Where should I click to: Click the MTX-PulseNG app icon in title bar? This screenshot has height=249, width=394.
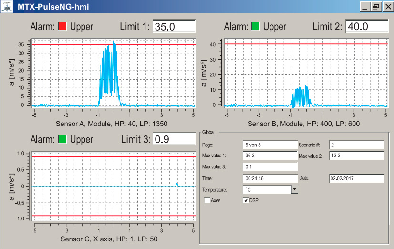(x=7, y=7)
